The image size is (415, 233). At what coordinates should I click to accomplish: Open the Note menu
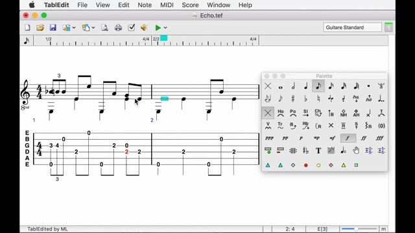click(x=145, y=5)
